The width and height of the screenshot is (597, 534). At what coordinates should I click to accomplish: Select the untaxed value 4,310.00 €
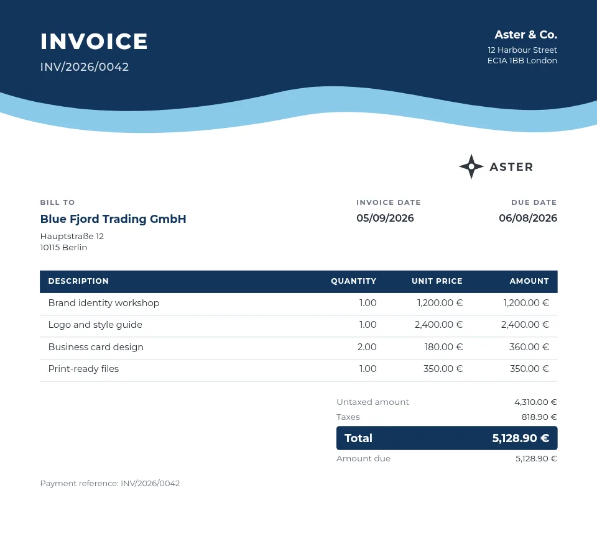click(x=535, y=402)
